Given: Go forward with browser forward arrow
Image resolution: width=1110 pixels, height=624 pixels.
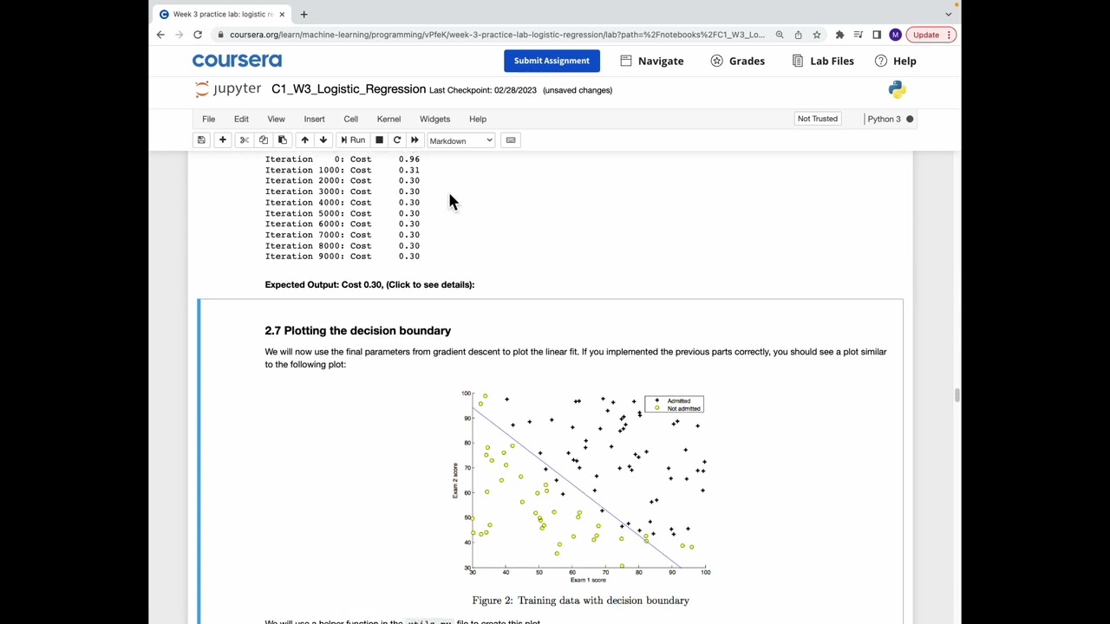Looking at the screenshot, I should point(179,35).
